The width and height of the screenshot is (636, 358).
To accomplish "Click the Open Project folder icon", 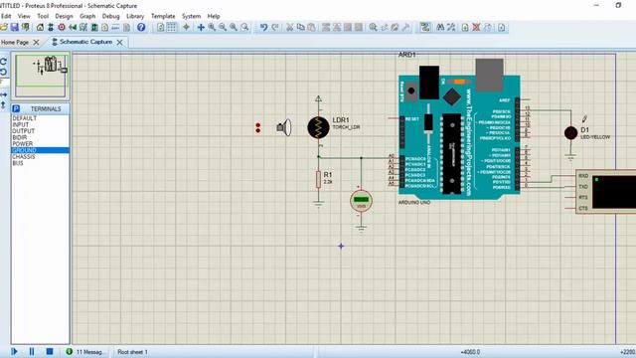I will 4,27.
